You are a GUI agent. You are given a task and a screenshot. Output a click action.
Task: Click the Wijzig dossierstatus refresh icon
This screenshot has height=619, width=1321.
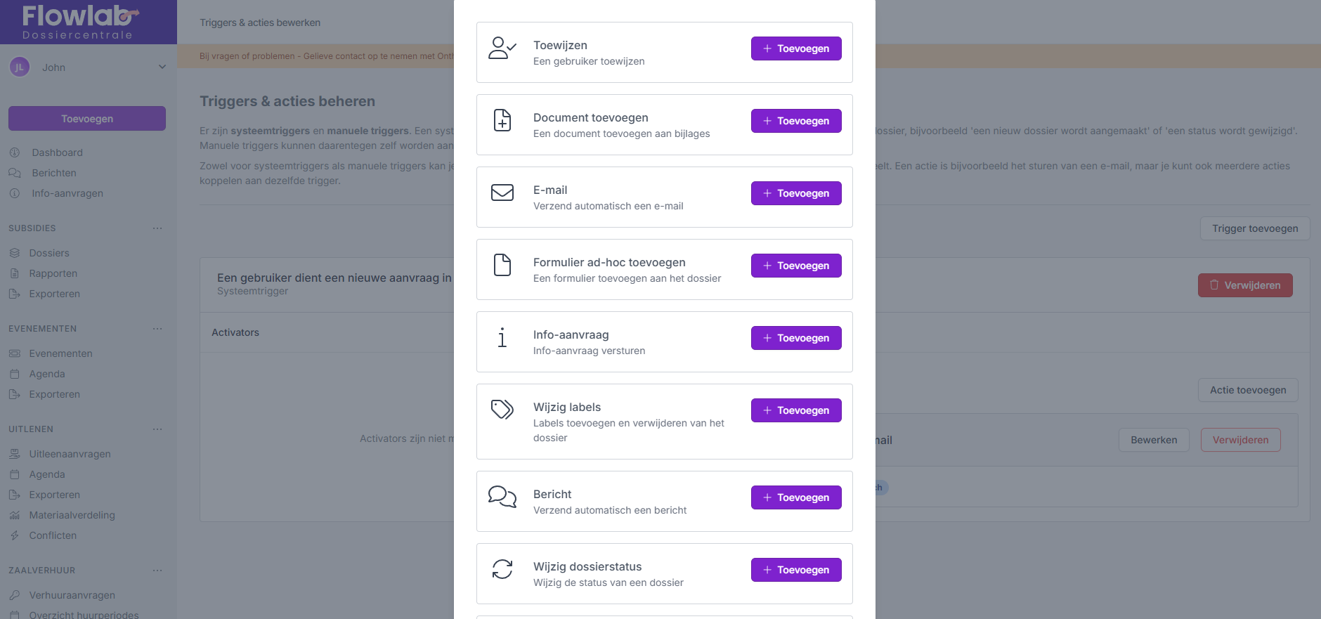click(x=502, y=568)
